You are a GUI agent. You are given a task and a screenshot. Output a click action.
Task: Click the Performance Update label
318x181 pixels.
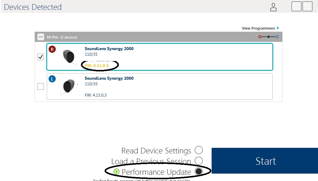pos(156,172)
